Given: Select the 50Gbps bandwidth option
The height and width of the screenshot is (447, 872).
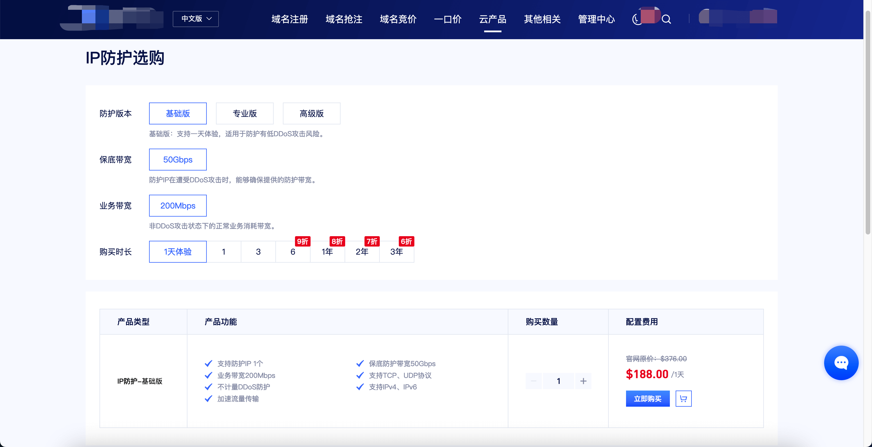Looking at the screenshot, I should 178,160.
